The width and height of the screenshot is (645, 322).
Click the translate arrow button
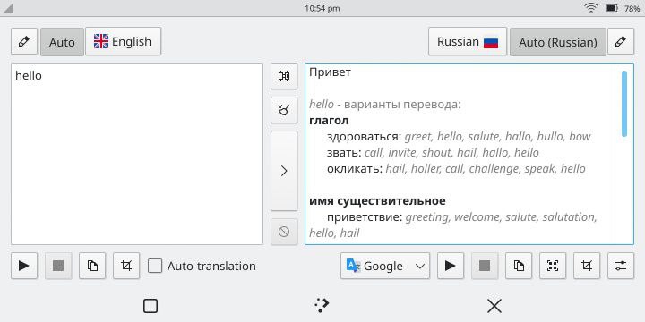284,171
